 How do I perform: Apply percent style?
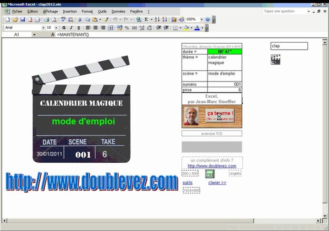[x=127, y=28]
